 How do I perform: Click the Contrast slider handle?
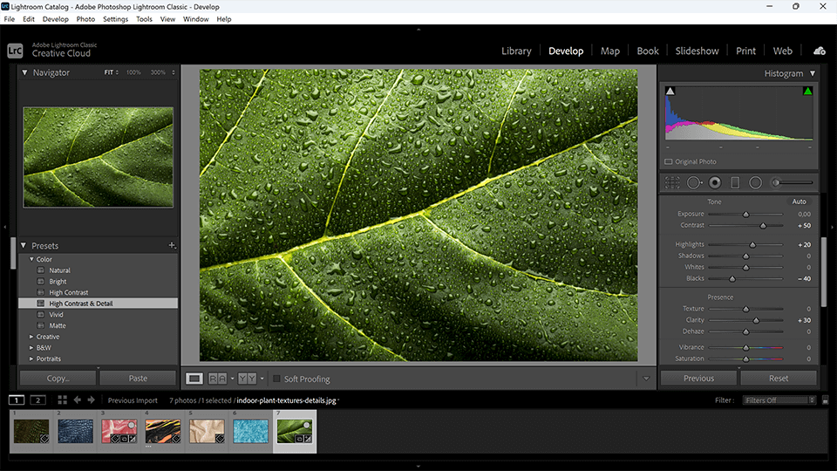[763, 226]
